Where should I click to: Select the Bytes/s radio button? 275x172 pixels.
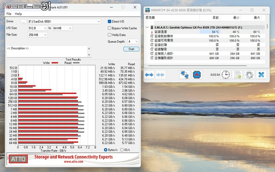pos(105,150)
